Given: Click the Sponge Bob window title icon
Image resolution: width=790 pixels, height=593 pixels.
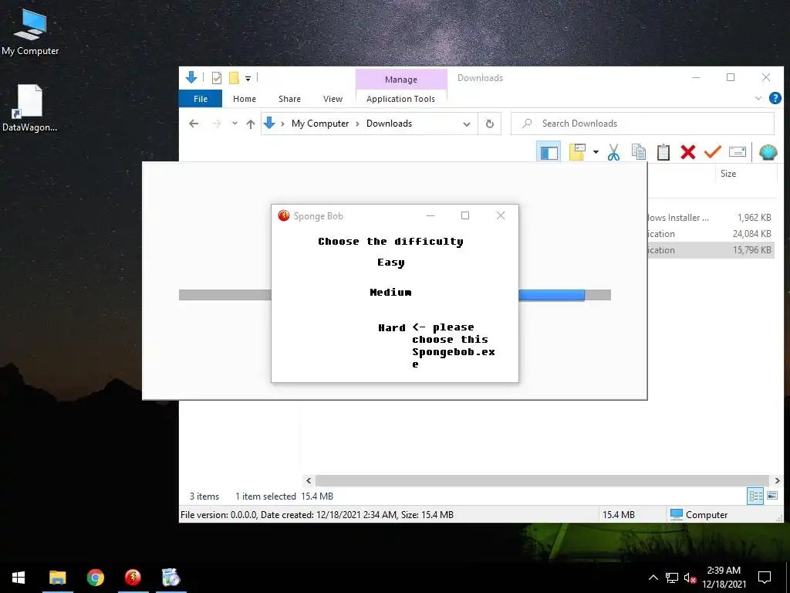Looking at the screenshot, I should click(284, 216).
